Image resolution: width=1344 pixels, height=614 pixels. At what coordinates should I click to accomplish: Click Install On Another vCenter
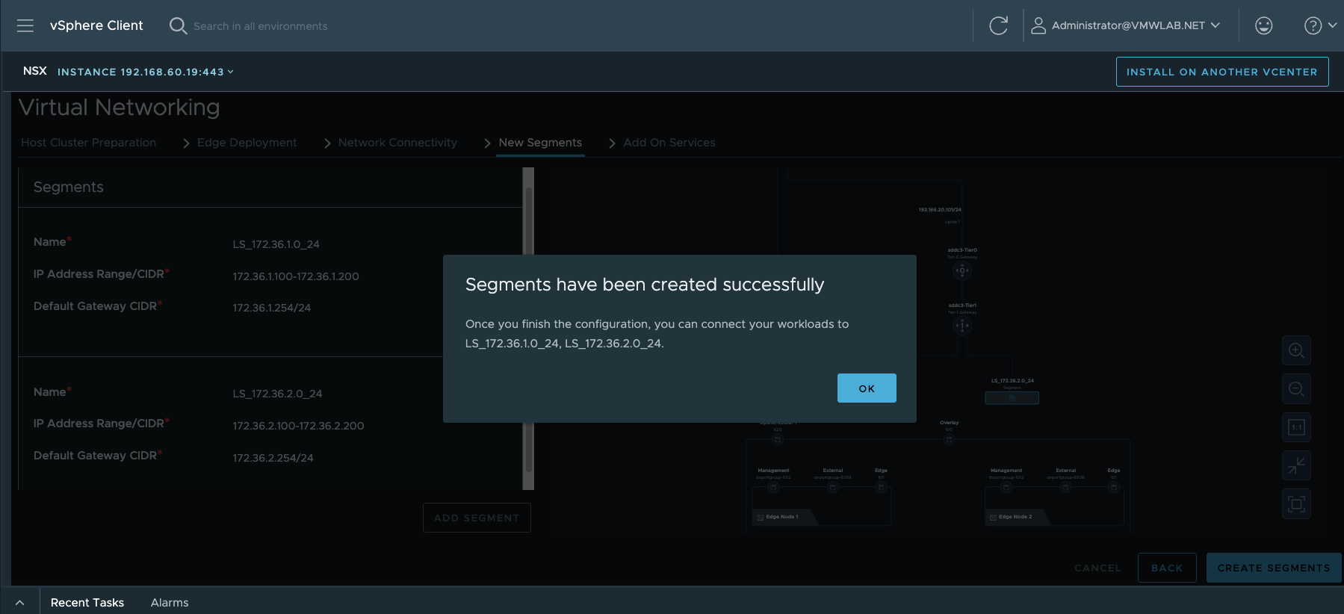point(1222,72)
